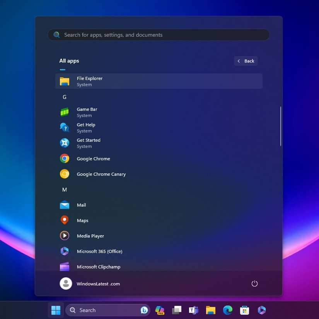The height and width of the screenshot is (319, 319).
Task: Click the letter G section header
Action: (65, 97)
